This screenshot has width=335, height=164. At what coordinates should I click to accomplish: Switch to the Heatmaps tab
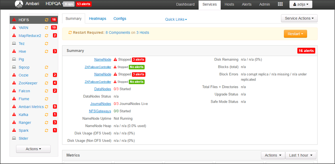click(x=98, y=19)
